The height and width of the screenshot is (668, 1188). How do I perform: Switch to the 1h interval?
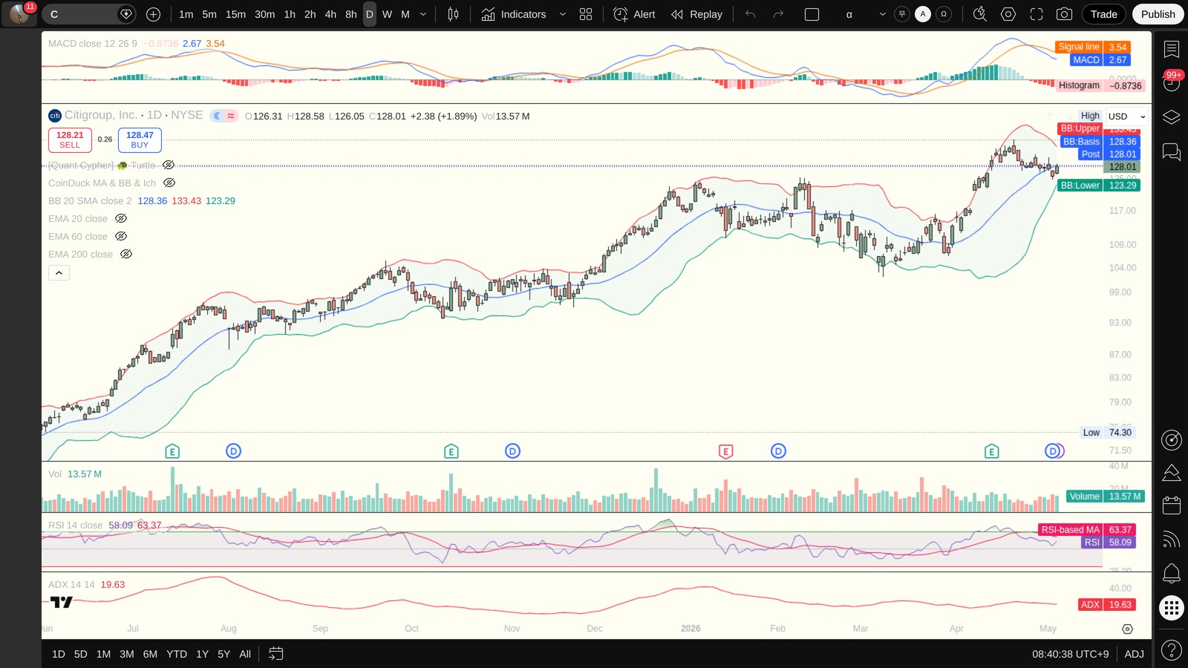click(290, 14)
